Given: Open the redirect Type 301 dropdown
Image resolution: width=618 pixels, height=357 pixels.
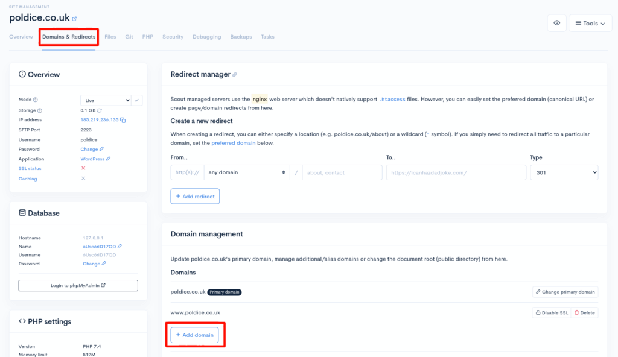Looking at the screenshot, I should tap(564, 172).
